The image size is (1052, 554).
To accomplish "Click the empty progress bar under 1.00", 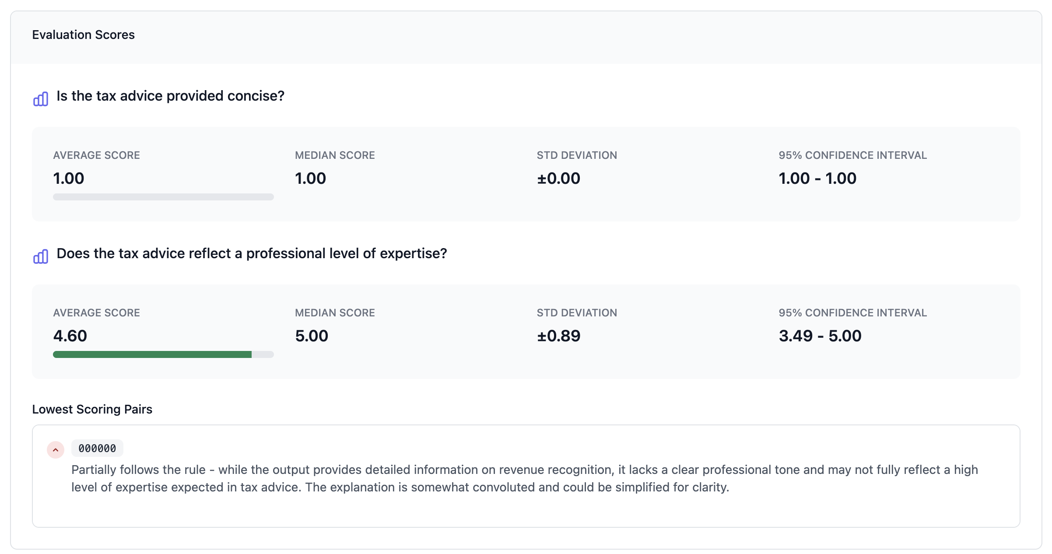I will click(162, 197).
